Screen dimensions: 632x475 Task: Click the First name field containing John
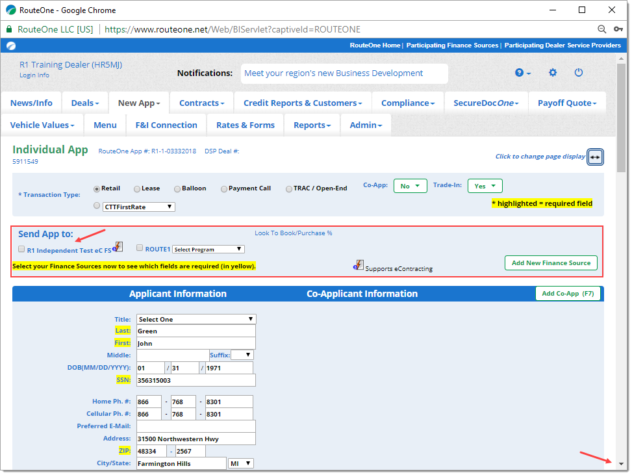[196, 344]
